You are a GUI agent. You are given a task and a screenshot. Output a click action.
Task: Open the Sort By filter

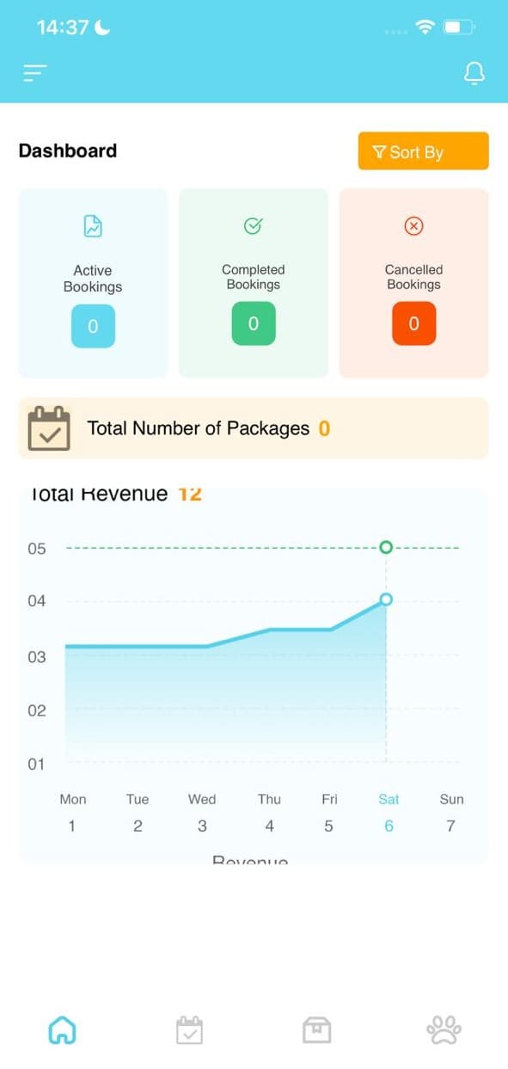(423, 151)
